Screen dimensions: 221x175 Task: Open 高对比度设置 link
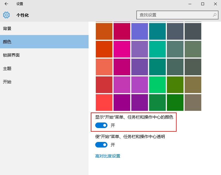(108, 156)
